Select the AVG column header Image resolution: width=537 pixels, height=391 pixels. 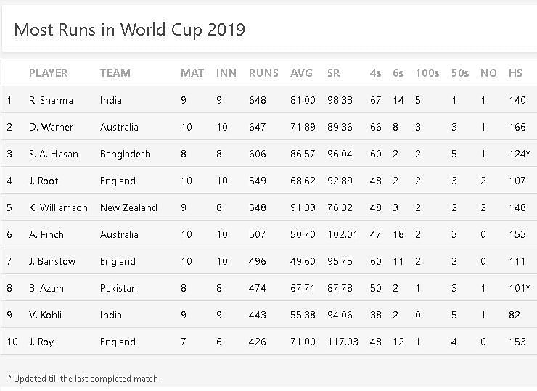301,73
